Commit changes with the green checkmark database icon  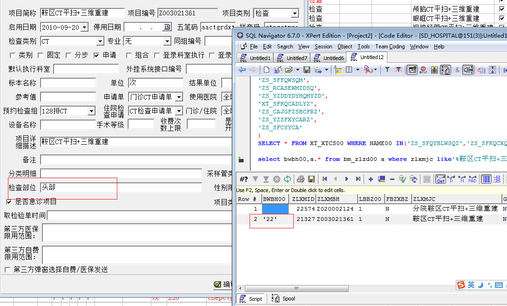402,179
